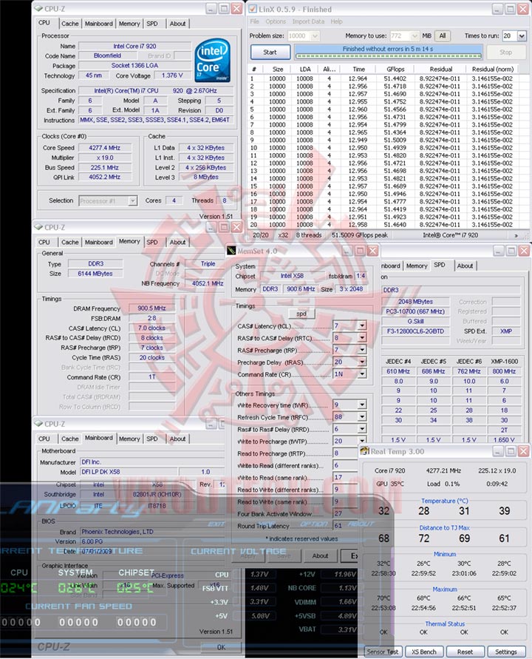Expand the Command Rate (CR) dropdown
The height and width of the screenshot is (659, 532).
[362, 374]
